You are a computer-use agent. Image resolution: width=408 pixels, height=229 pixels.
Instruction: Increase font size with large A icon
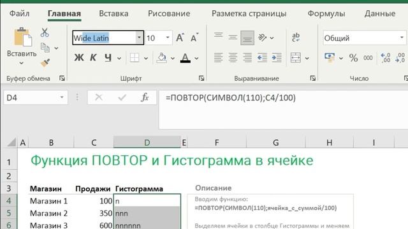pyautogui.click(x=180, y=38)
